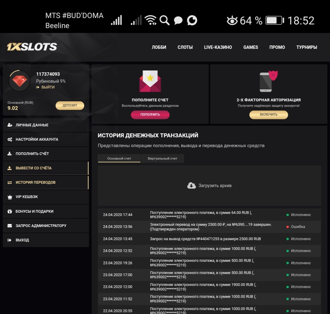This screenshot has height=314, width=330.
Task: Tap the chat bubble status bar icon
Action: point(178,20)
